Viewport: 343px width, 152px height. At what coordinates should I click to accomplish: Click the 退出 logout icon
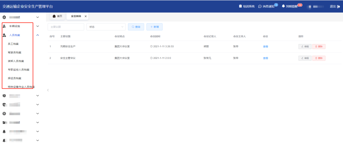click(338, 6)
